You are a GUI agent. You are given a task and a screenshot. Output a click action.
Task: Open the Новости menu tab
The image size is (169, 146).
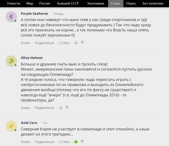pyautogui.click(x=14, y=3)
